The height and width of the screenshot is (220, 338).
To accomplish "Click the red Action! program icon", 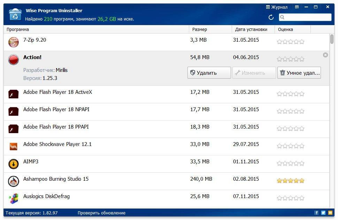I will [13, 59].
